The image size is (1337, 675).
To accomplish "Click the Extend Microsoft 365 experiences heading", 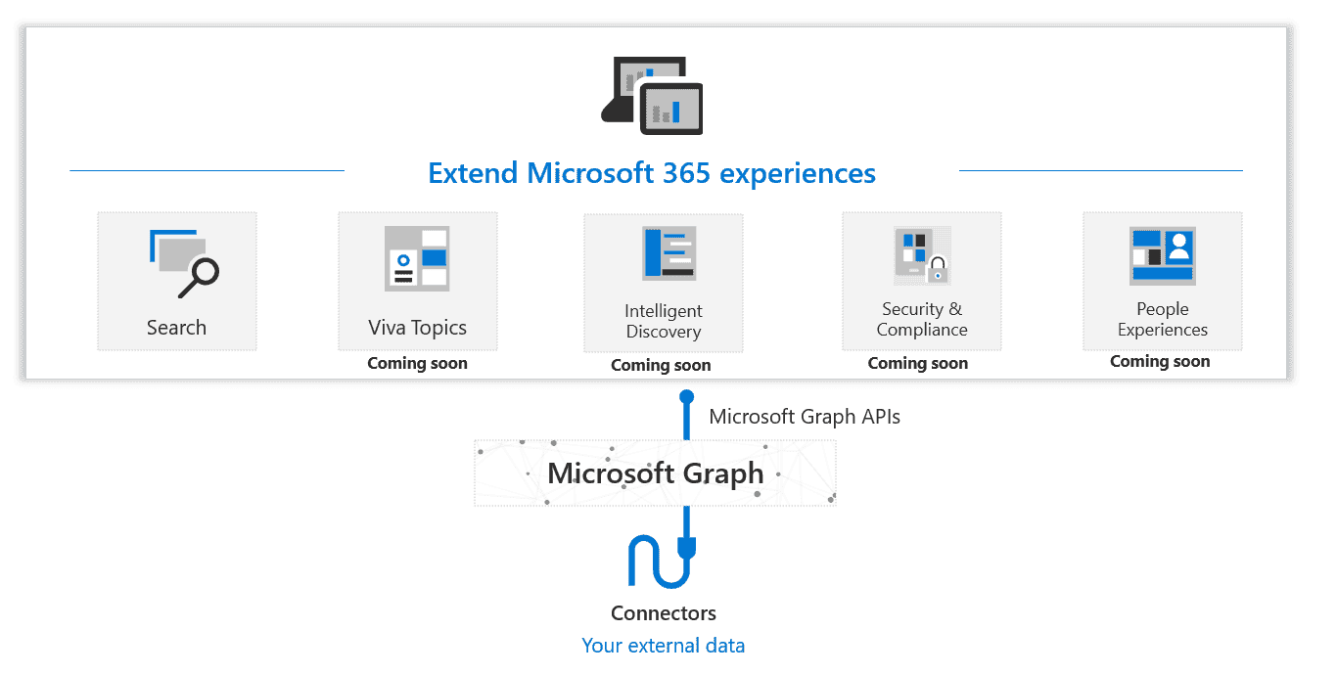I will coord(652,173).
